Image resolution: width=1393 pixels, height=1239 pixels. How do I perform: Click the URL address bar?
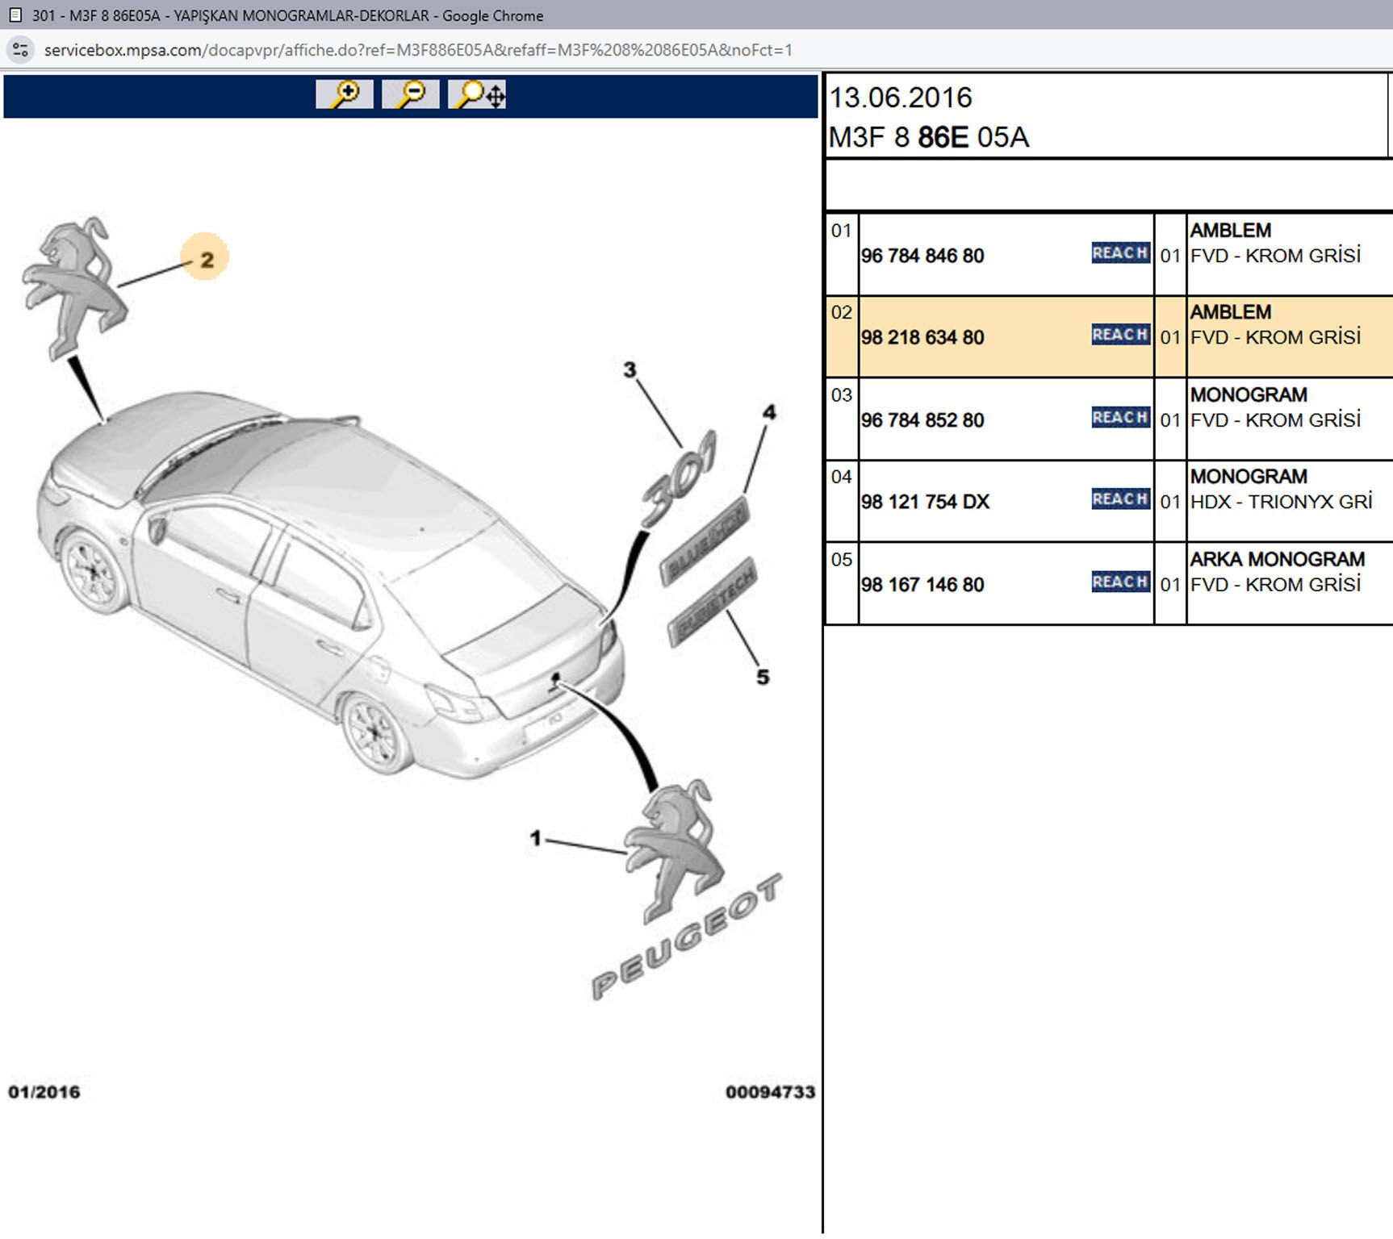[418, 50]
